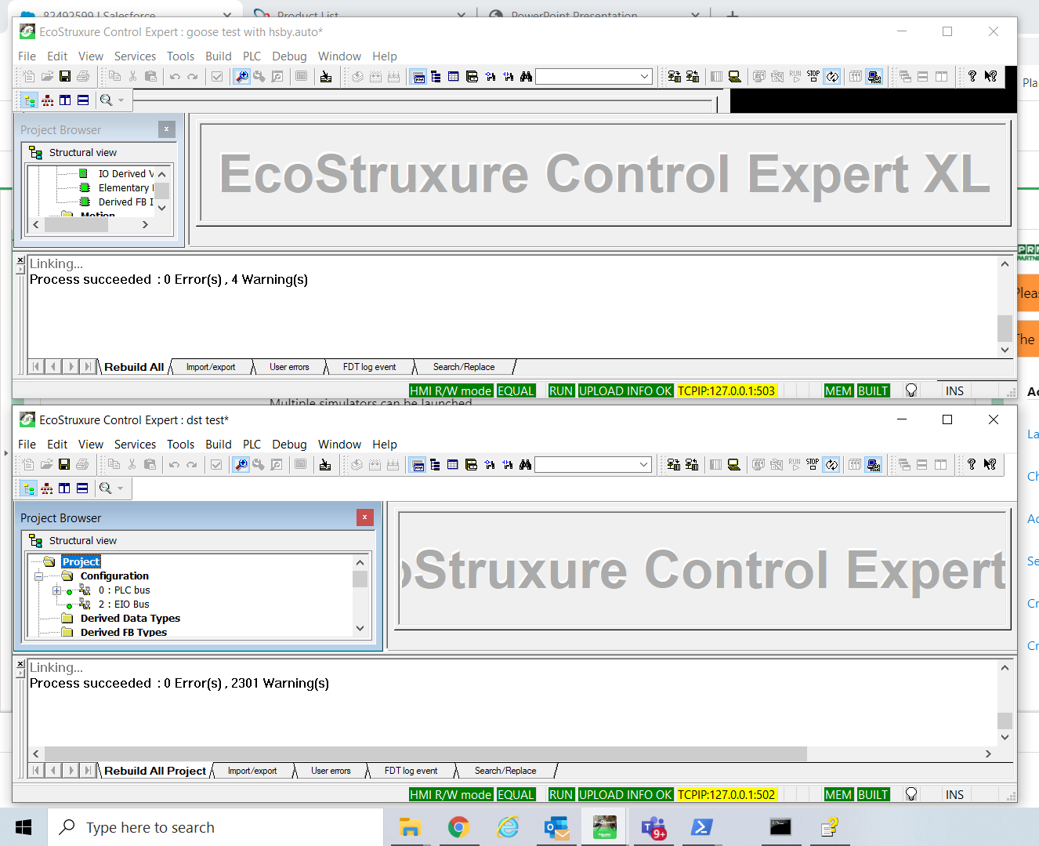Open File Explorer from the taskbar
Viewport: 1039px width, 846px height.
(x=410, y=827)
